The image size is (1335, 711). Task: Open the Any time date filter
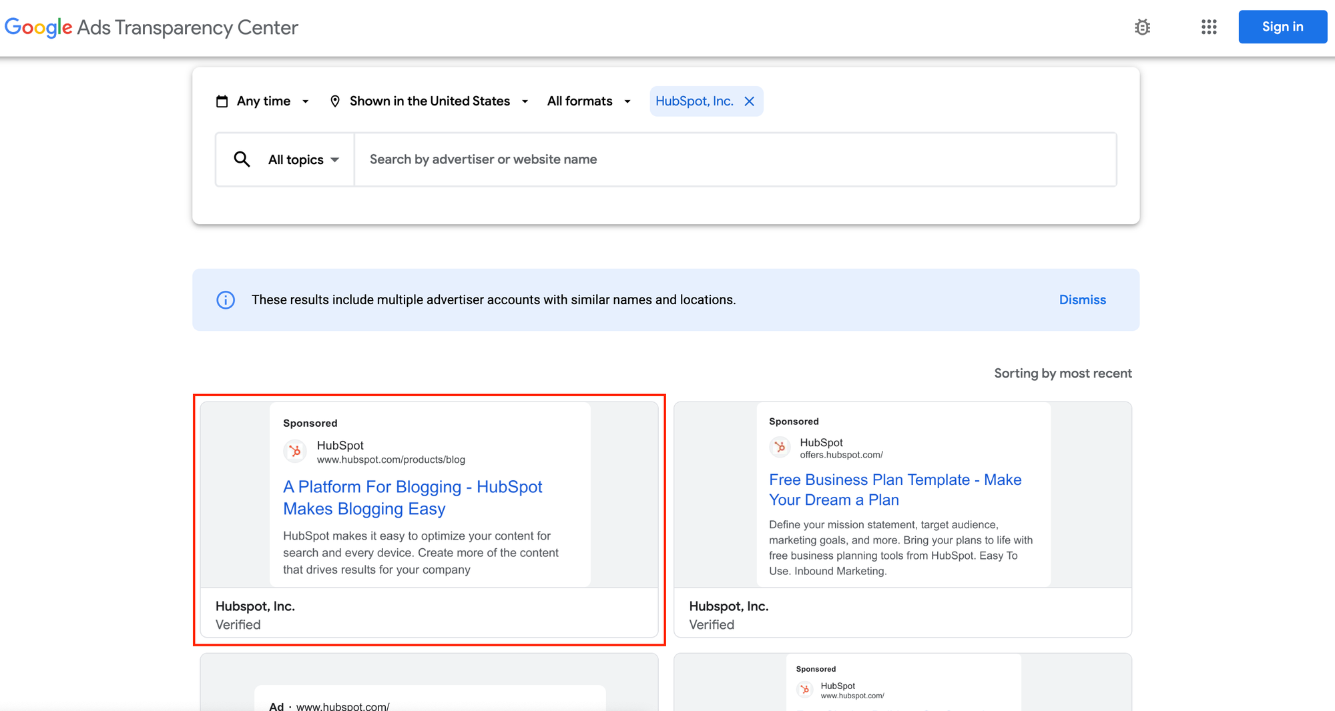pos(263,101)
